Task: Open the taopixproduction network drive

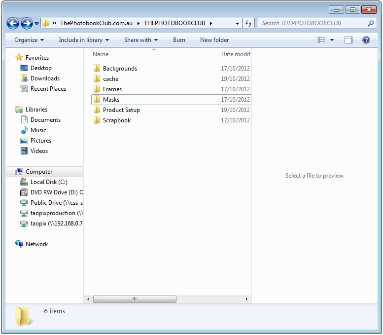Action: [56, 213]
